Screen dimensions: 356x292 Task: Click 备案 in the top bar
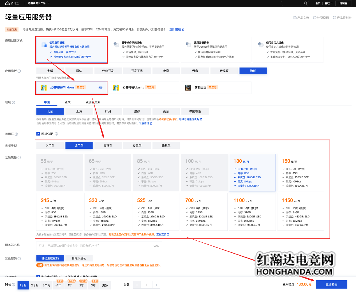(x=318, y=3)
